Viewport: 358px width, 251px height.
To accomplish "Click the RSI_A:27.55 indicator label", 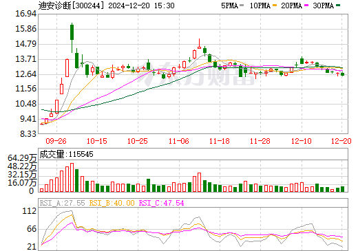I will pos(63,203).
